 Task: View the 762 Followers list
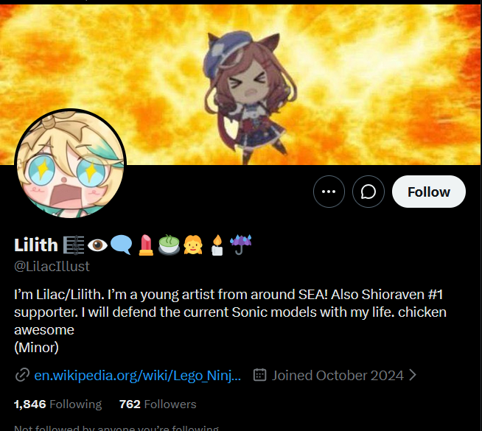click(158, 404)
